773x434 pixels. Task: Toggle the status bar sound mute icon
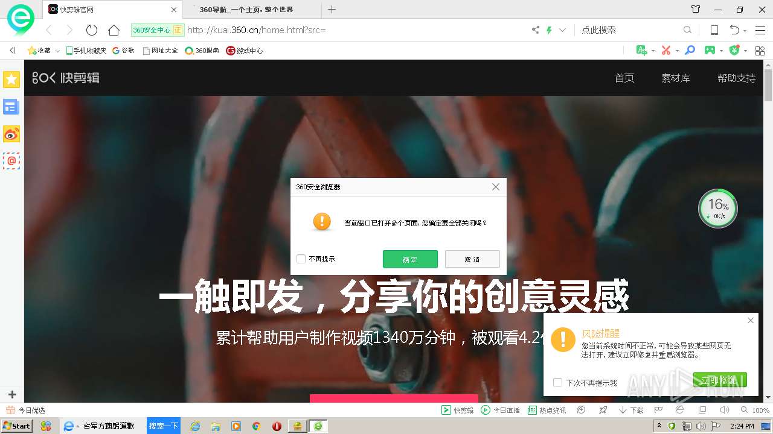pyautogui.click(x=724, y=410)
